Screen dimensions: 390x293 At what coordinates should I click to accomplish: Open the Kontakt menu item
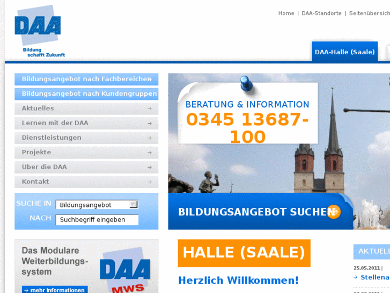pyautogui.click(x=86, y=182)
